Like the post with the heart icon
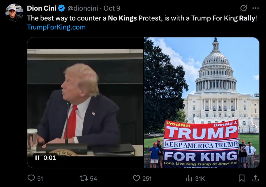 click(x=136, y=178)
